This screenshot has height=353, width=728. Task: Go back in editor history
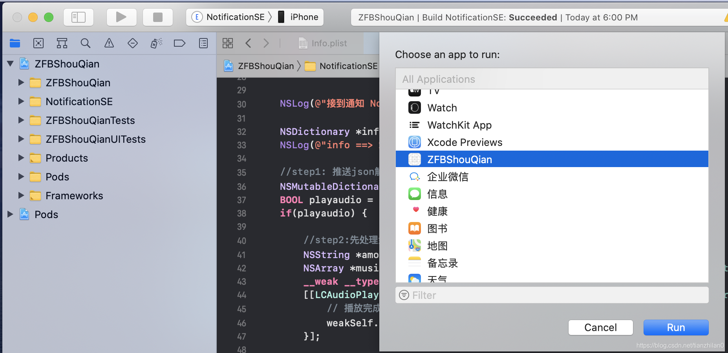tap(248, 43)
